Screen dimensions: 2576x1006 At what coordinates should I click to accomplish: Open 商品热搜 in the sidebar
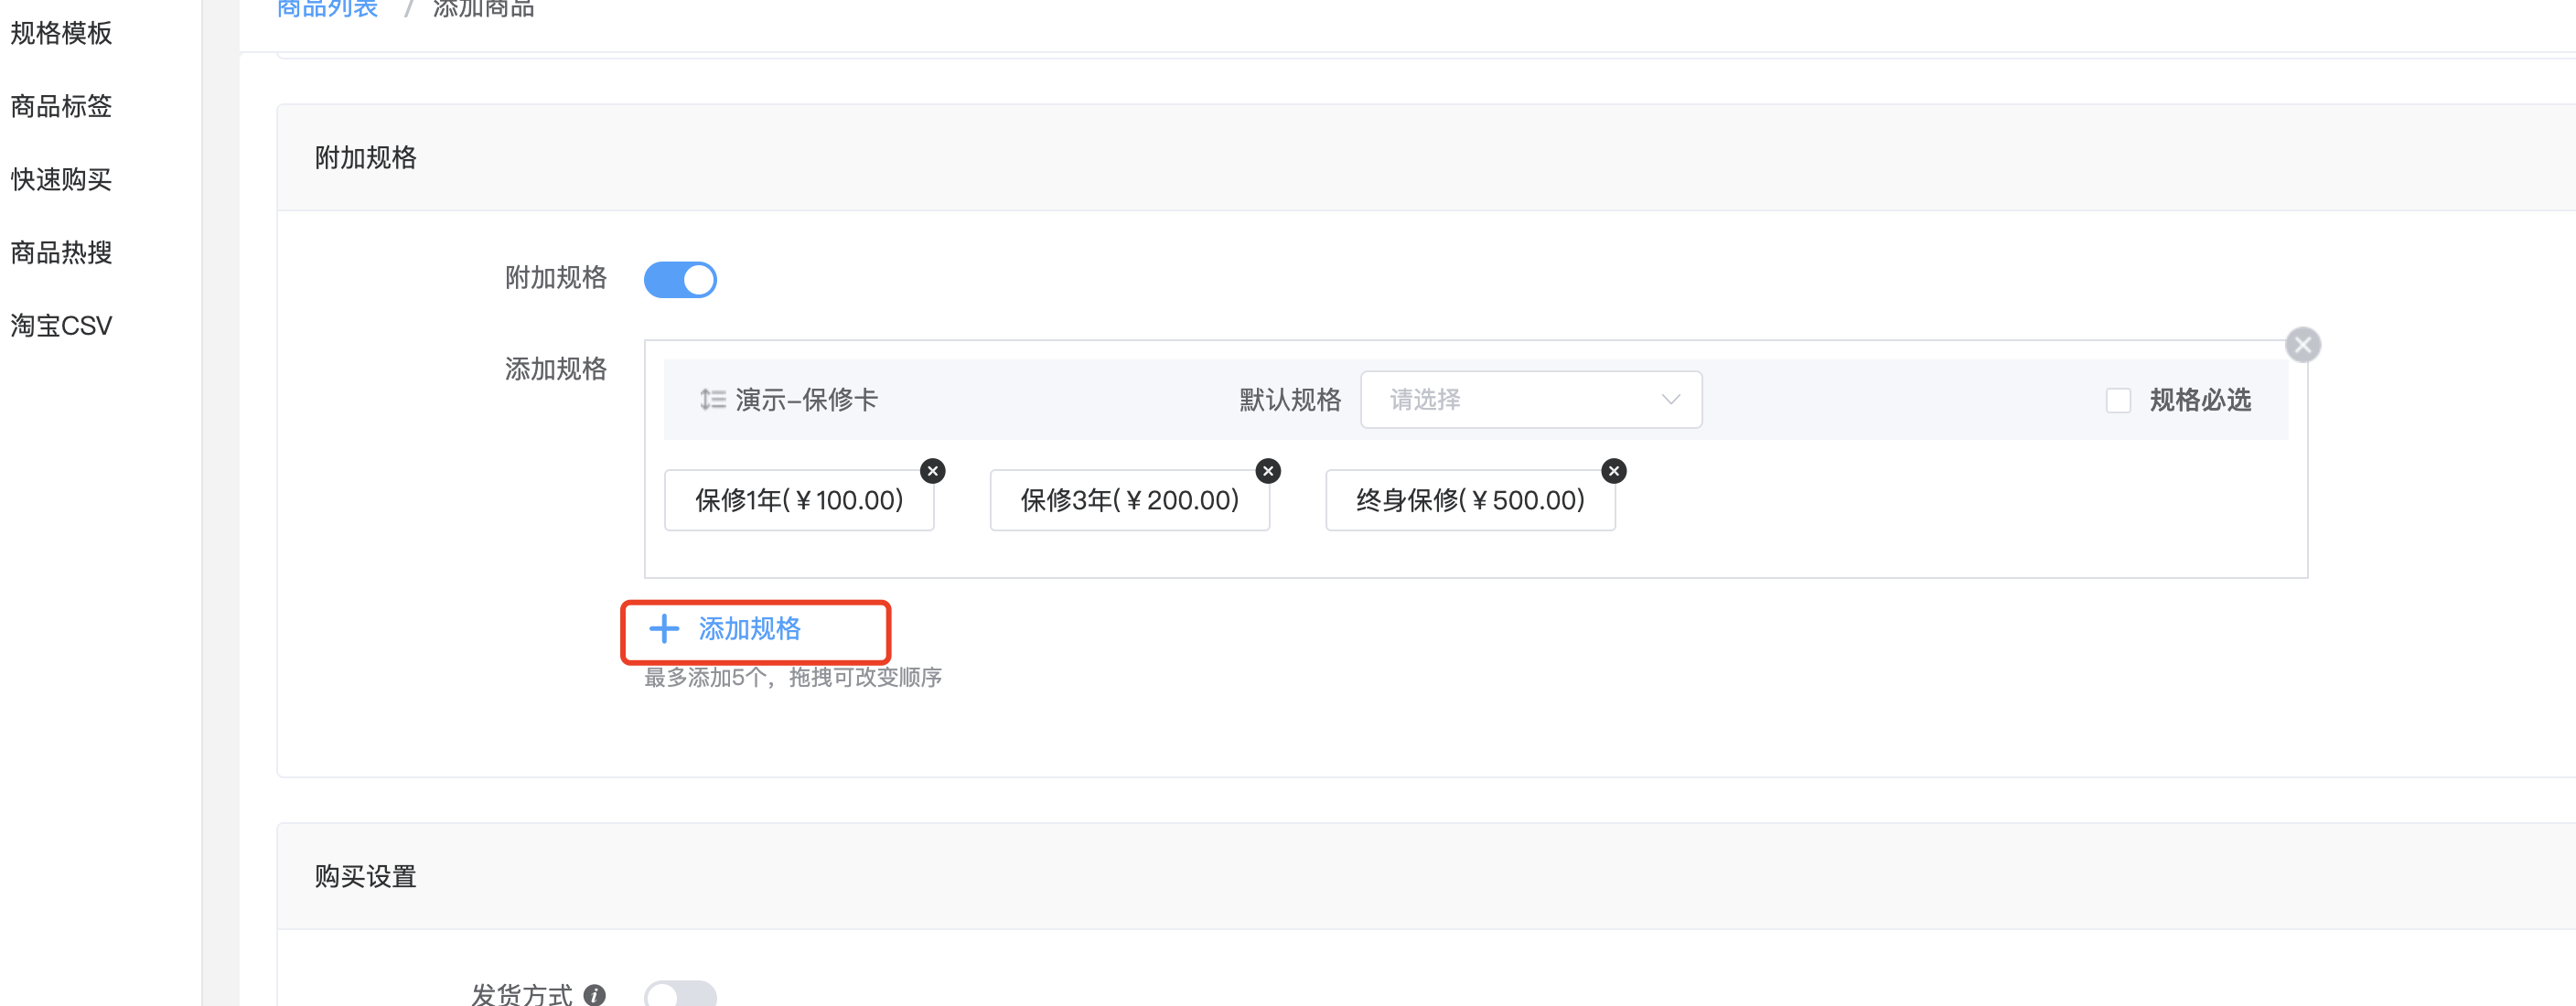(x=61, y=252)
